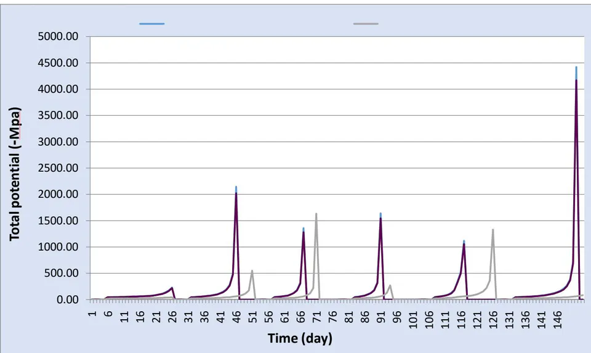Click the x-axis tick label 141
The height and width of the screenshot is (353, 591).
[541, 320]
